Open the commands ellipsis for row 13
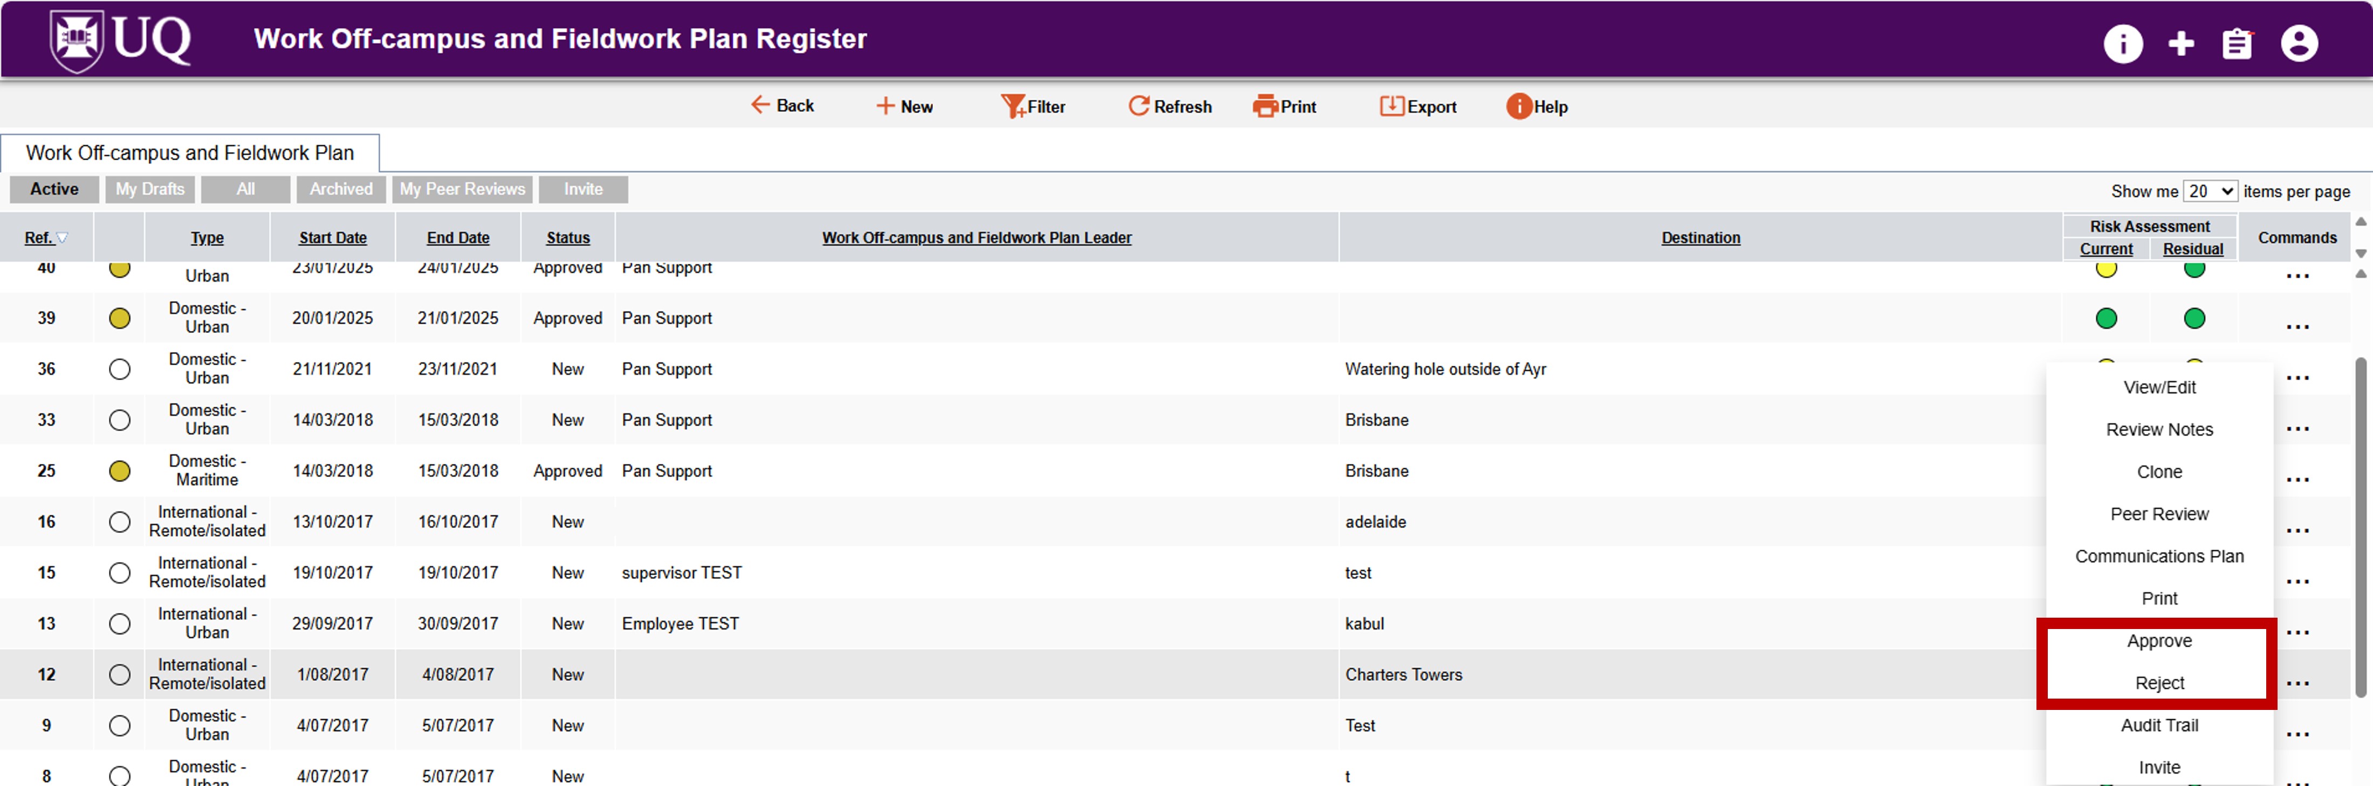The width and height of the screenshot is (2373, 786). tap(2297, 633)
